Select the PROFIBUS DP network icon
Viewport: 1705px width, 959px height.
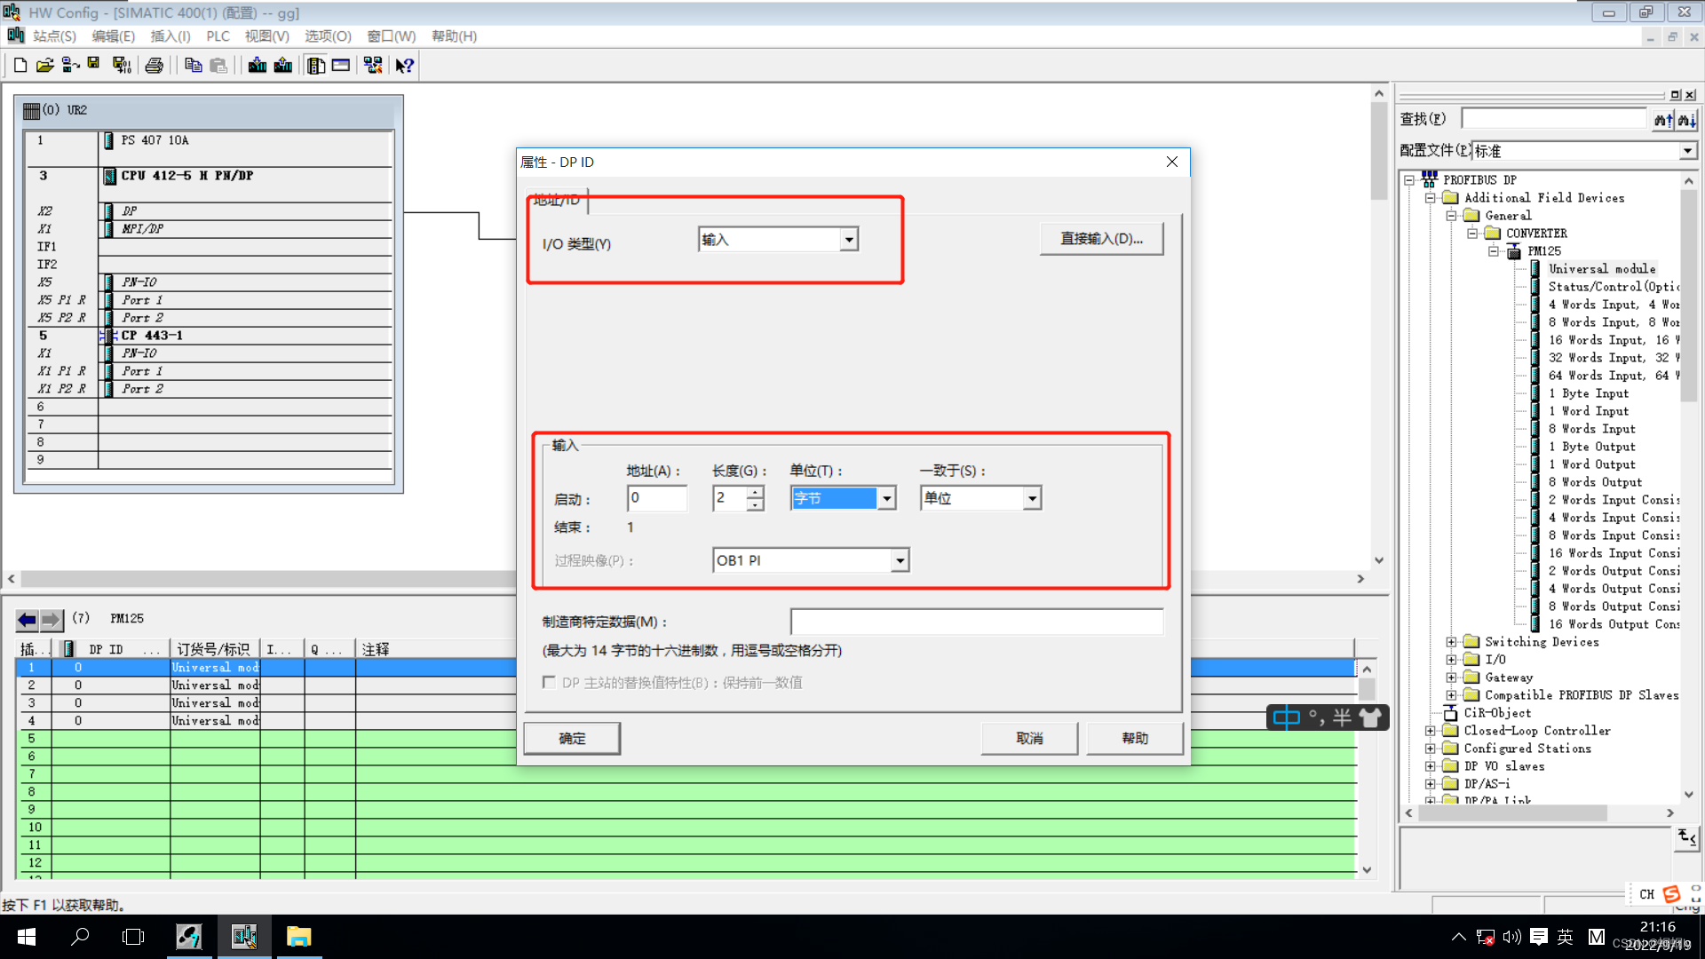pos(1429,179)
